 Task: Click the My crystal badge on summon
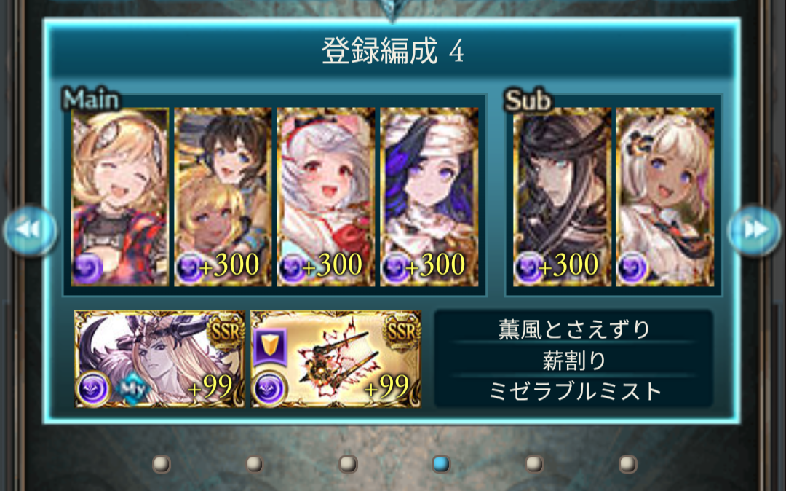click(x=133, y=388)
